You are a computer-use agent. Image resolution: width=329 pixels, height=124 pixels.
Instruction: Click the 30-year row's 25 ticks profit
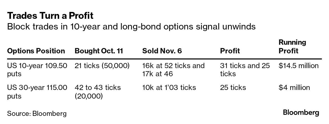pyautogui.click(x=233, y=88)
